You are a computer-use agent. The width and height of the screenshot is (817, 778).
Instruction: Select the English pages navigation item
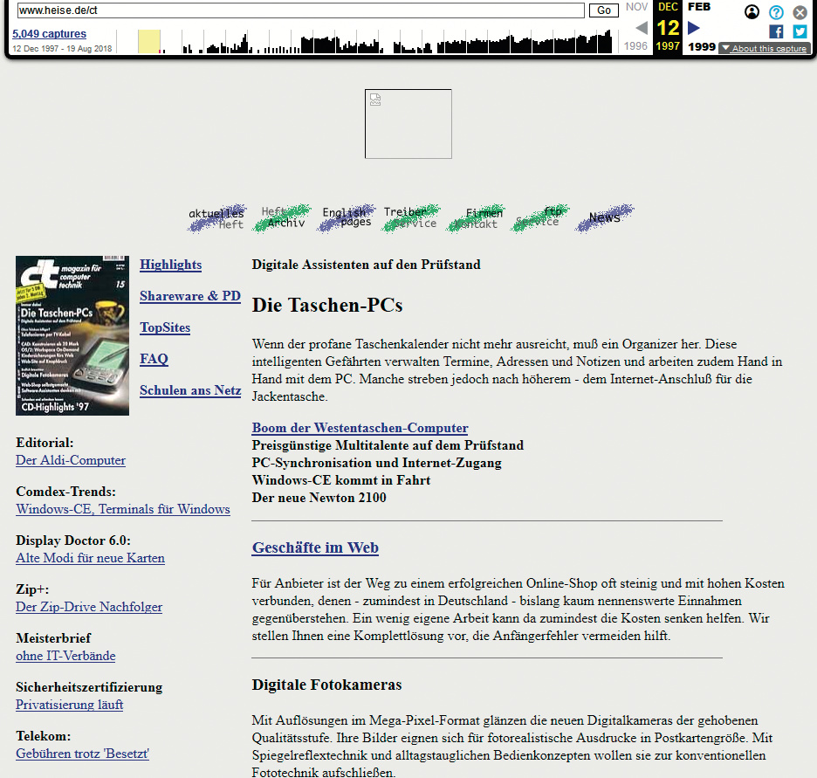click(x=346, y=217)
